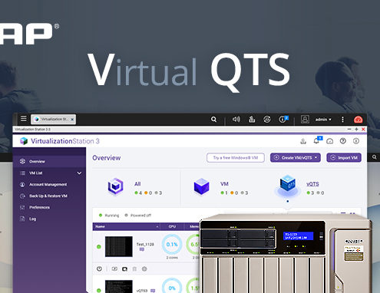This screenshot has width=380, height=293.
Task: Expand the VM List chevron
Action: point(79,173)
